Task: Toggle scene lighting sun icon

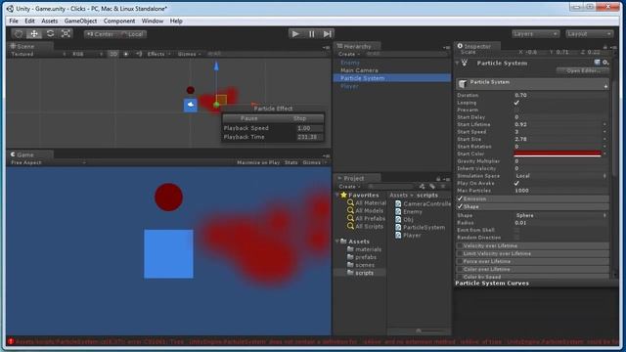Action: pos(126,54)
